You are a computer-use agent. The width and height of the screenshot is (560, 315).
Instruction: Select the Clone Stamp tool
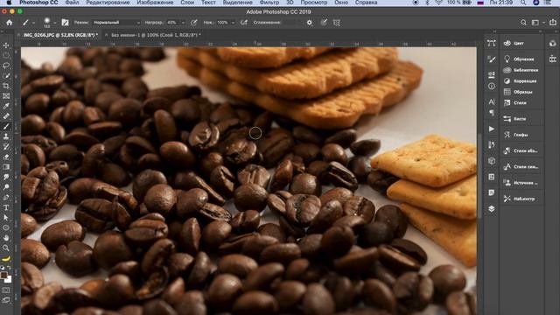(x=6, y=136)
